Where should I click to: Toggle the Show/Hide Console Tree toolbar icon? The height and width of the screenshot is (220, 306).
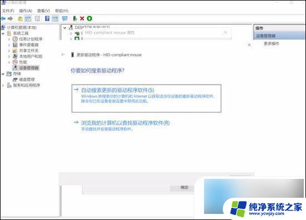(x=28, y=18)
